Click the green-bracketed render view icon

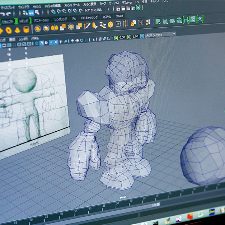pyautogui.click(x=138, y=8)
